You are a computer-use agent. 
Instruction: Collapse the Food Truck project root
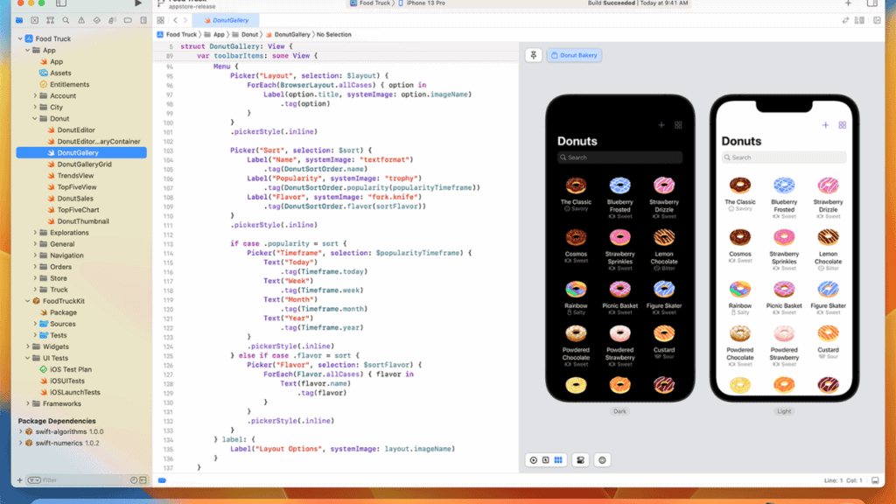pos(21,38)
